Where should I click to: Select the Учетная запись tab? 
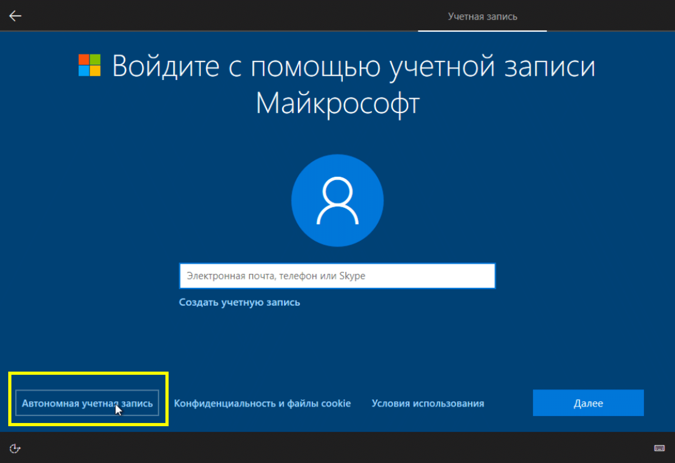(x=482, y=17)
